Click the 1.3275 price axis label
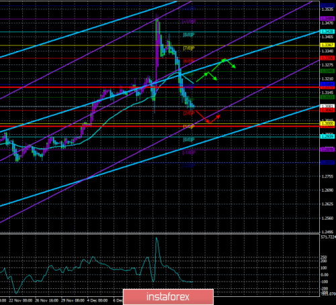Viewport: 336px width, 305px height. (327, 65)
